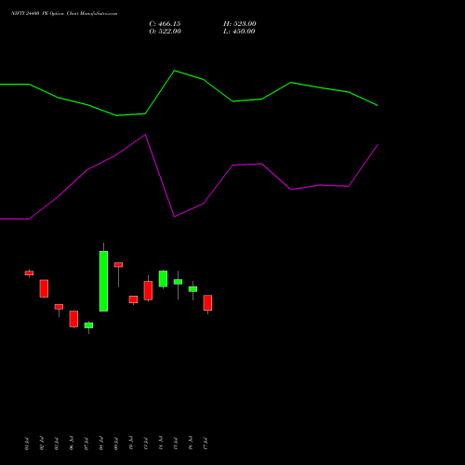Viewport: 465px width, 465px height.
Task: Click the tall green candle on 08 Jul
Action: (x=103, y=281)
